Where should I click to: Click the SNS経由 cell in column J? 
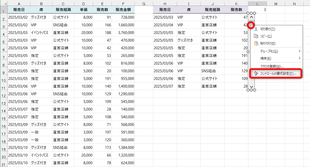213,71
